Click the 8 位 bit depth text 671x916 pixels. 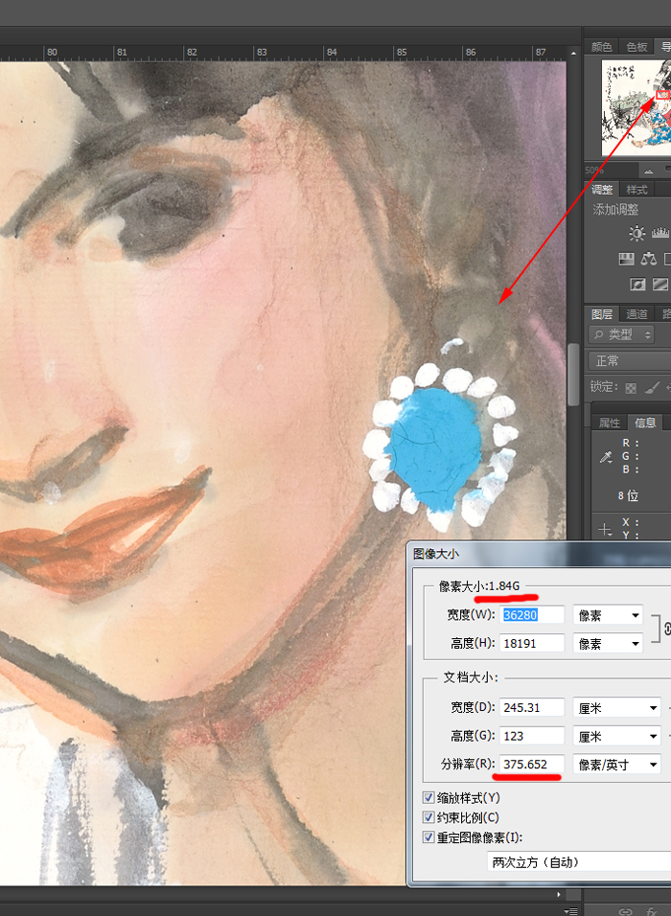(628, 495)
